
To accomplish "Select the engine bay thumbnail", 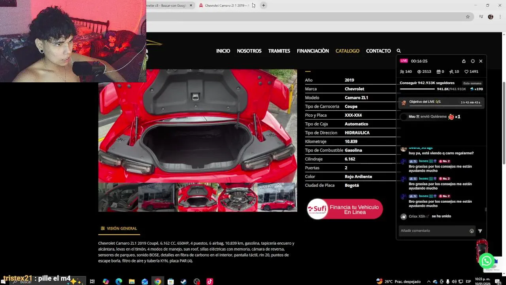I will [x=237, y=197].
